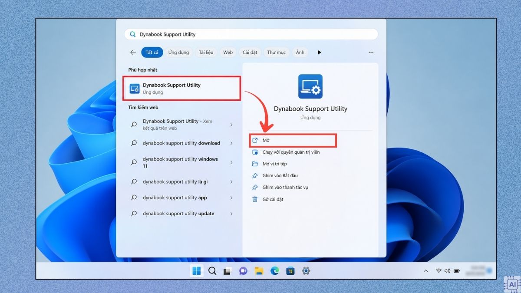
Task: Expand chevron for utility là gì suggestion
Action: (x=231, y=182)
